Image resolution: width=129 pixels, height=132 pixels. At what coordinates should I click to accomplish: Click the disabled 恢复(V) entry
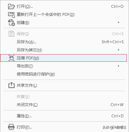click(x=23, y=97)
